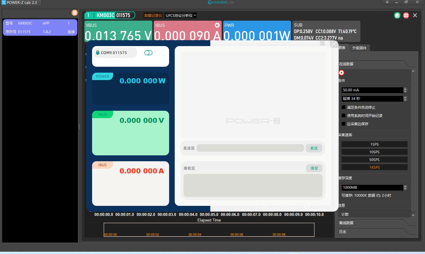Enable 满足条件自动停止 checkbox

(344, 107)
